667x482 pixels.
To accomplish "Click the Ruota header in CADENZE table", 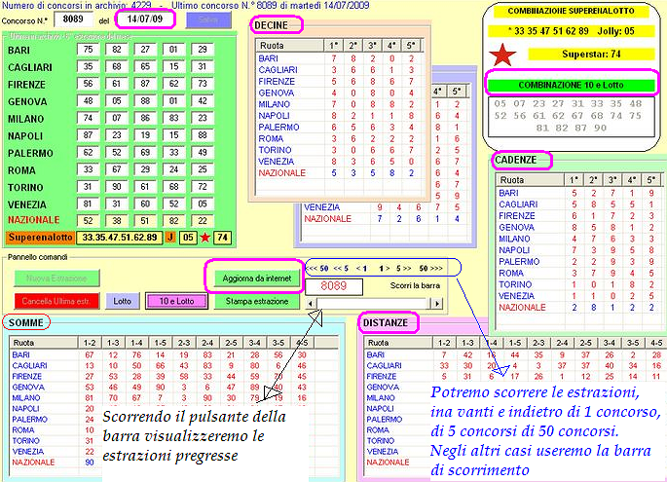I will (x=530, y=180).
